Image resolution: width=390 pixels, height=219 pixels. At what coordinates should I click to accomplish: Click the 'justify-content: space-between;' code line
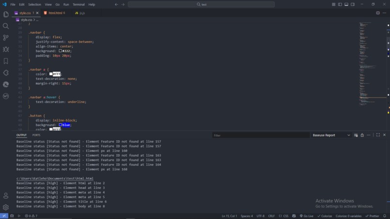(x=65, y=42)
